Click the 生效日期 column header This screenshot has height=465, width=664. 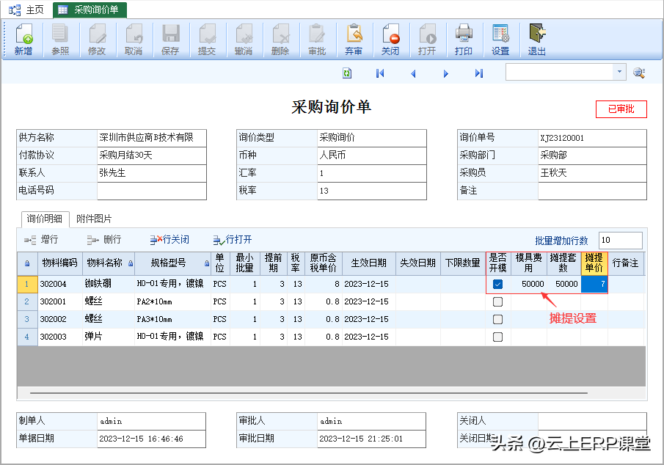click(x=368, y=263)
